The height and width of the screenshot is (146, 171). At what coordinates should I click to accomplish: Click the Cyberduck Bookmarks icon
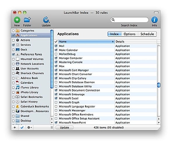[x=18, y=106]
